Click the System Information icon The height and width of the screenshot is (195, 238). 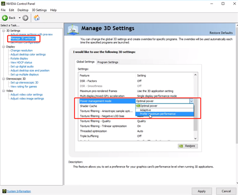4,191
